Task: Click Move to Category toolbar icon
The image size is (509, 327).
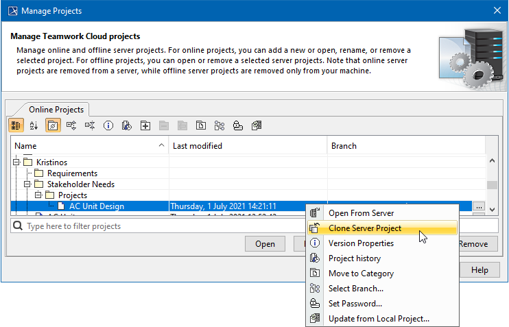Action: click(201, 125)
